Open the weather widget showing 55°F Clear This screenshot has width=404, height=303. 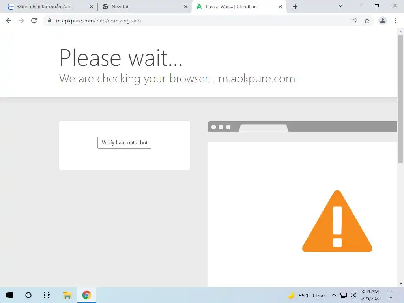306,296
